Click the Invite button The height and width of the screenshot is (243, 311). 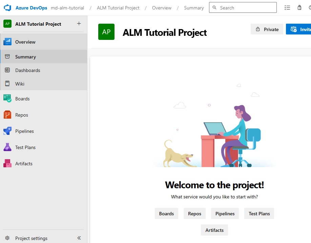click(x=298, y=29)
